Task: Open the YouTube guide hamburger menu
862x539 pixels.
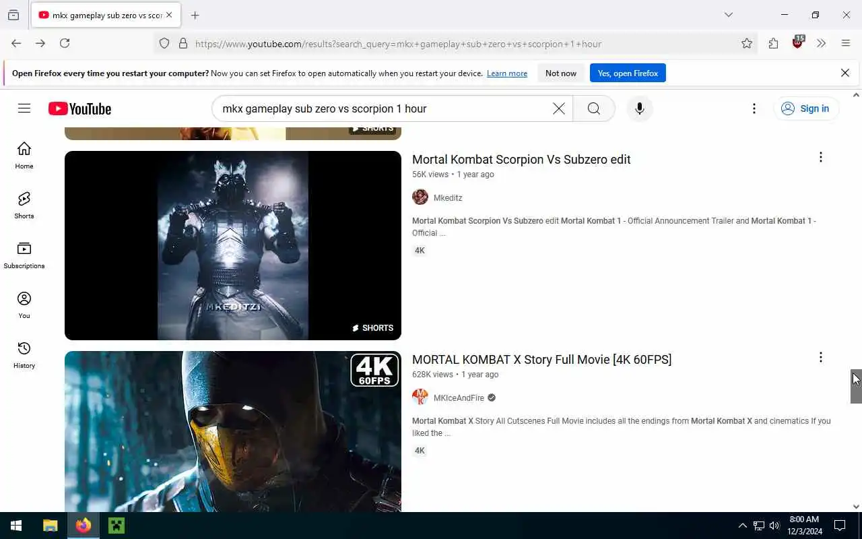Action: pyautogui.click(x=24, y=108)
